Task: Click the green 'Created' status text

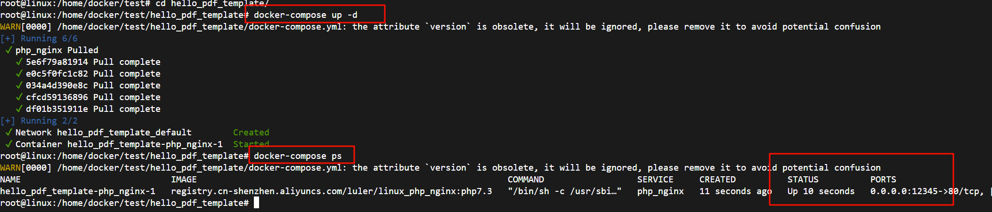Action: click(251, 133)
